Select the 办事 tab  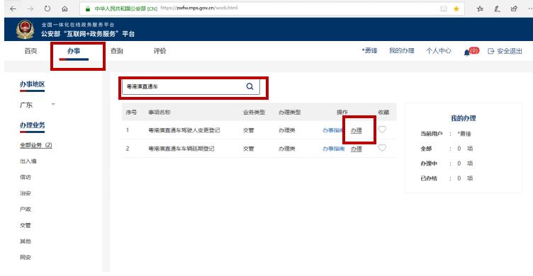click(x=74, y=51)
